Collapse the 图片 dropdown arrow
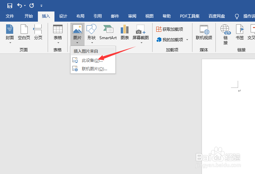The width and height of the screenshot is (255, 174). pos(77,43)
